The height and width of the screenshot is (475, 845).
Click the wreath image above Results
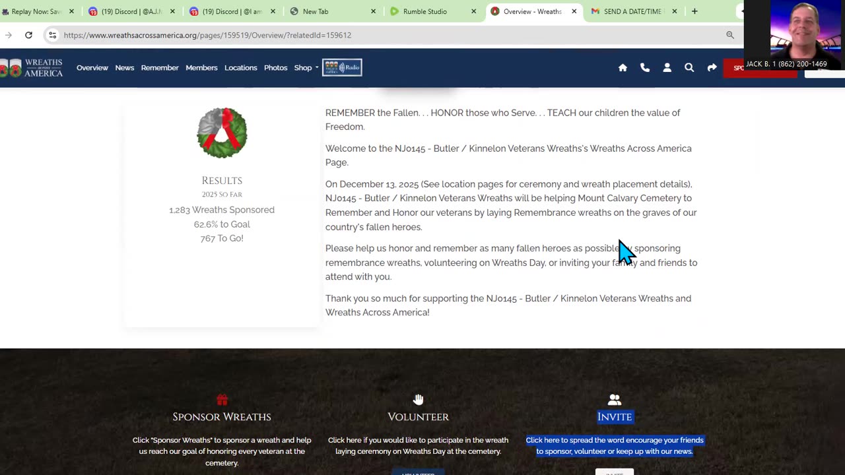click(222, 133)
